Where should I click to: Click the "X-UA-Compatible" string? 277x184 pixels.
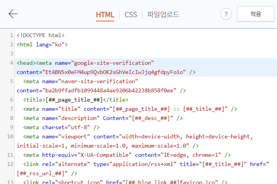tap(104, 155)
